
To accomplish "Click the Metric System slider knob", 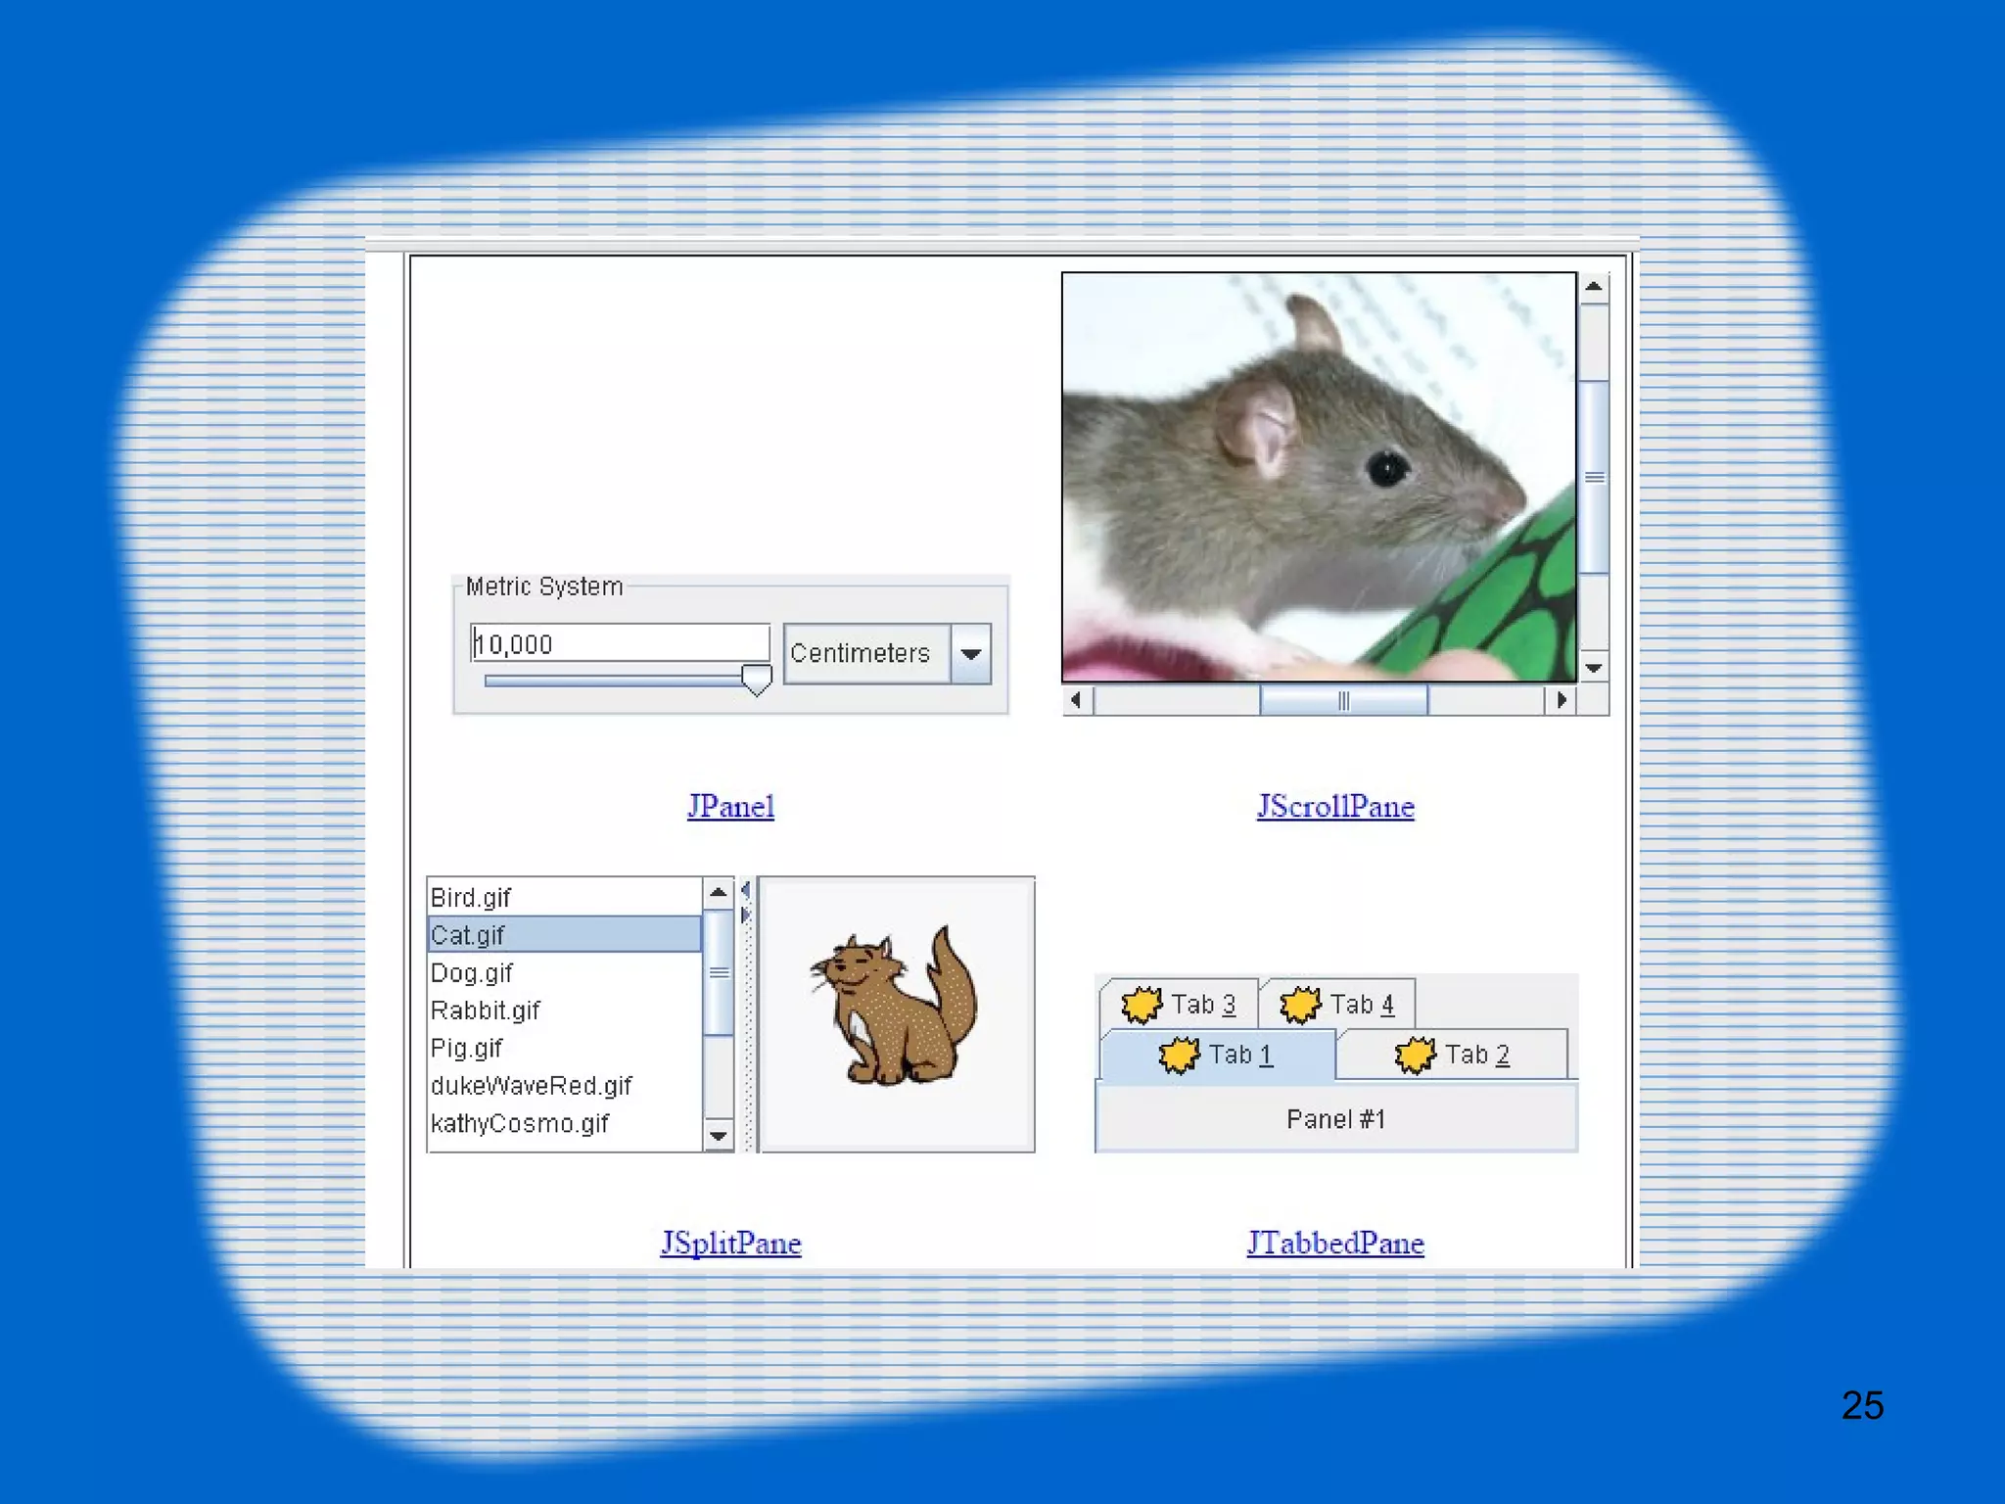I will tap(756, 679).
